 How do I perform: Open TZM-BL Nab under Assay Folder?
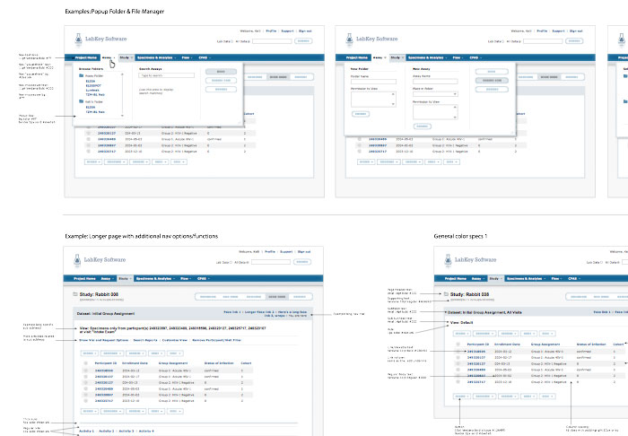[x=95, y=95]
